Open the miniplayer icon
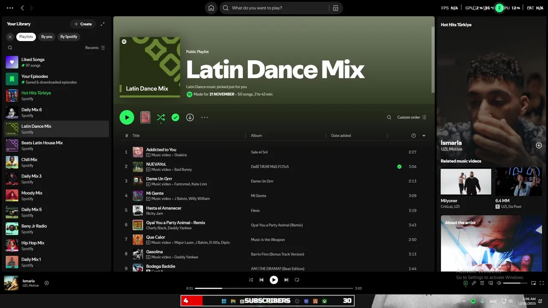Viewport: 548px width, 308px height. [x=533, y=283]
